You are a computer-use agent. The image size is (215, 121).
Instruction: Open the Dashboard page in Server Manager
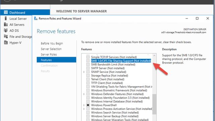[25, 12]
